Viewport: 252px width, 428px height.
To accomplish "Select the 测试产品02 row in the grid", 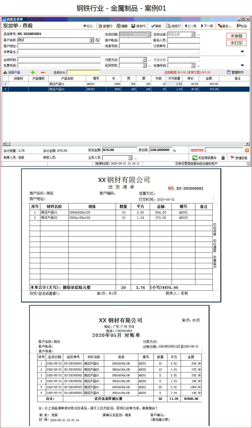I will click(x=126, y=89).
